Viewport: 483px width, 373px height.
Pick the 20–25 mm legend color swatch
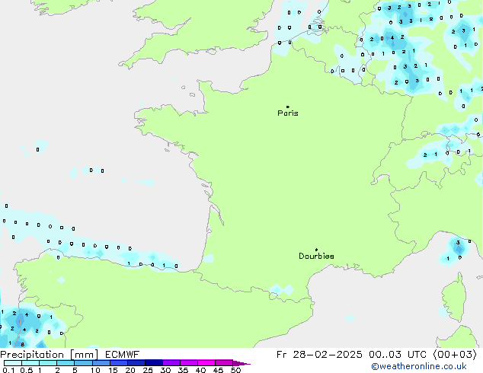click(x=136, y=363)
